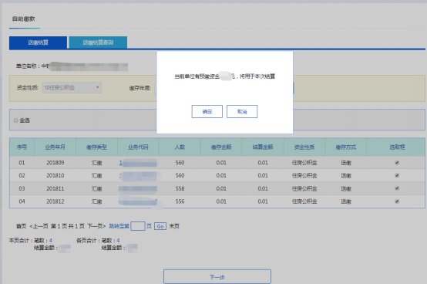
Task: Click the 末页 pagination link
Action: tap(174, 226)
